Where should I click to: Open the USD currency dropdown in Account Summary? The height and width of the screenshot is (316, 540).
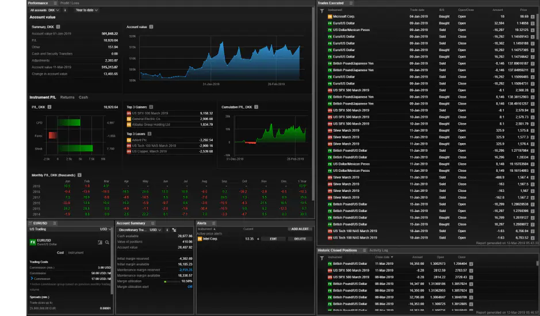(155, 230)
